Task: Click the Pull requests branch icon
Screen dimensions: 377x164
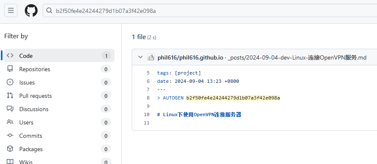Action: 10,95
